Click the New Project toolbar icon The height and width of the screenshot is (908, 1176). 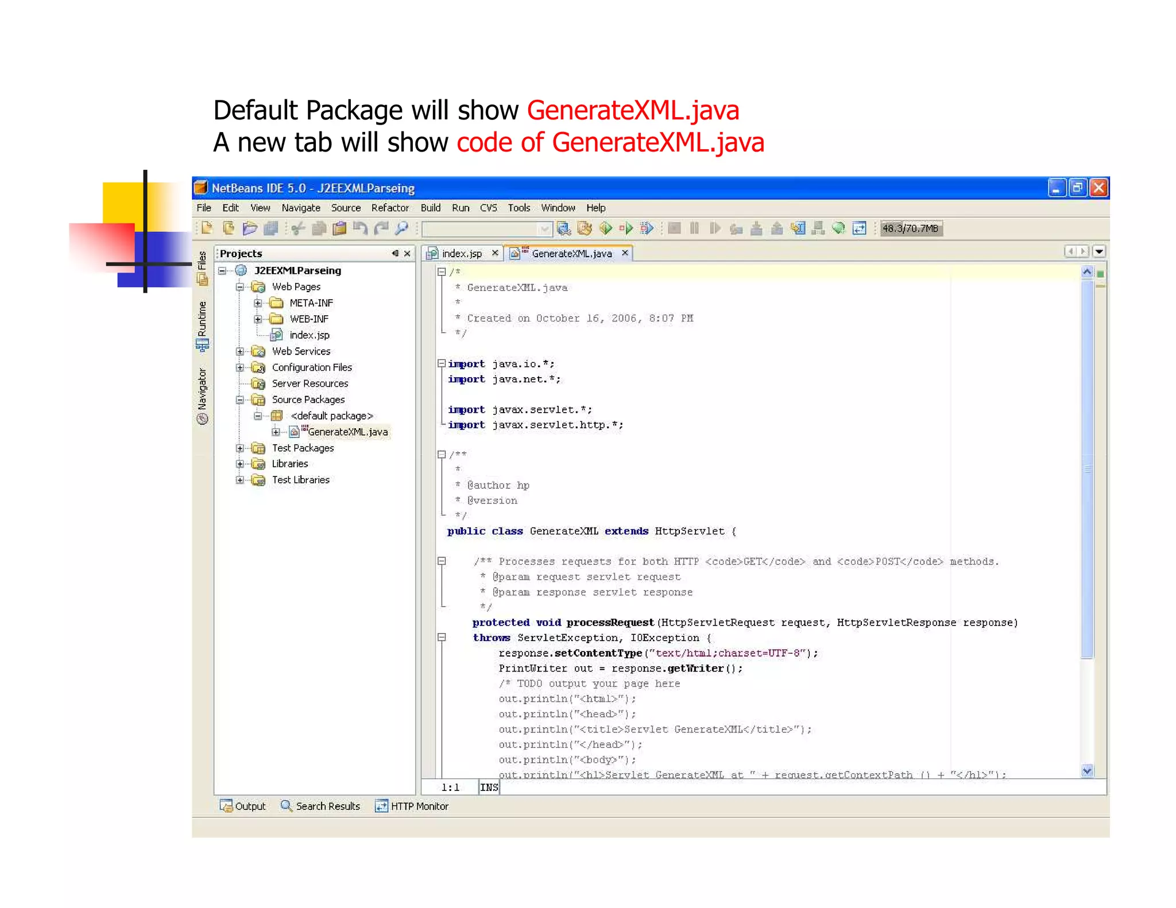pos(229,228)
